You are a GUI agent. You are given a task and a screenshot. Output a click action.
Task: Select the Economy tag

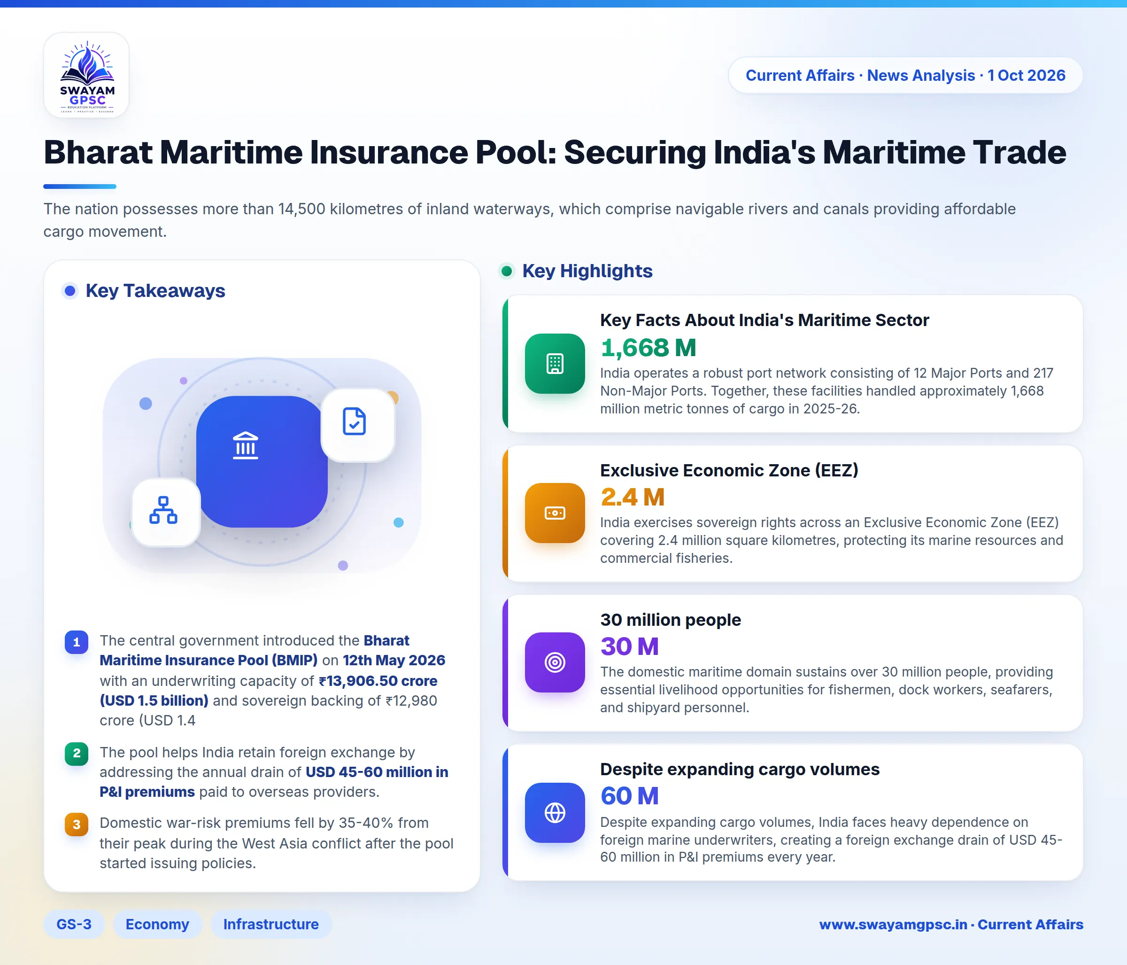(157, 924)
